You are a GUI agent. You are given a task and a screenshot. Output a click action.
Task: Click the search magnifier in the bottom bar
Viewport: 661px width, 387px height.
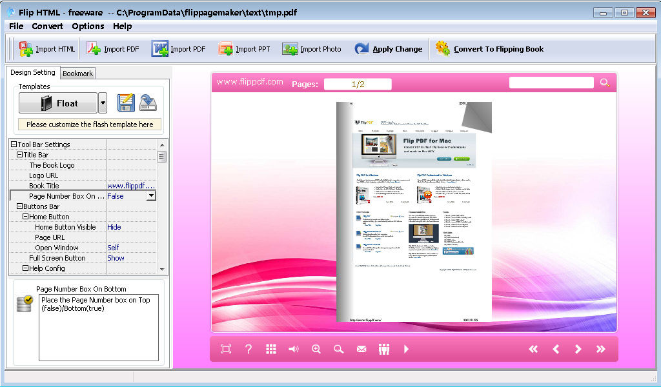click(338, 349)
